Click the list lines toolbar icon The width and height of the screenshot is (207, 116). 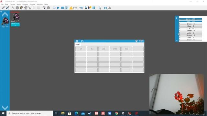[38, 8]
